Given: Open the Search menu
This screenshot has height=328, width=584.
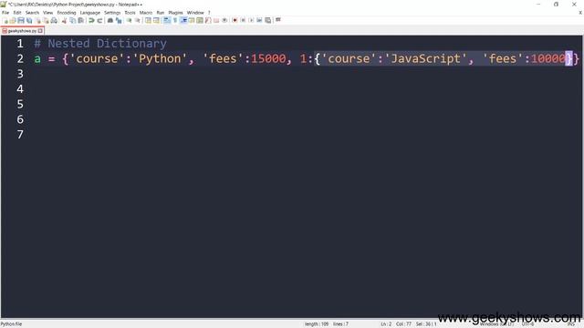Looking at the screenshot, I should tap(32, 13).
